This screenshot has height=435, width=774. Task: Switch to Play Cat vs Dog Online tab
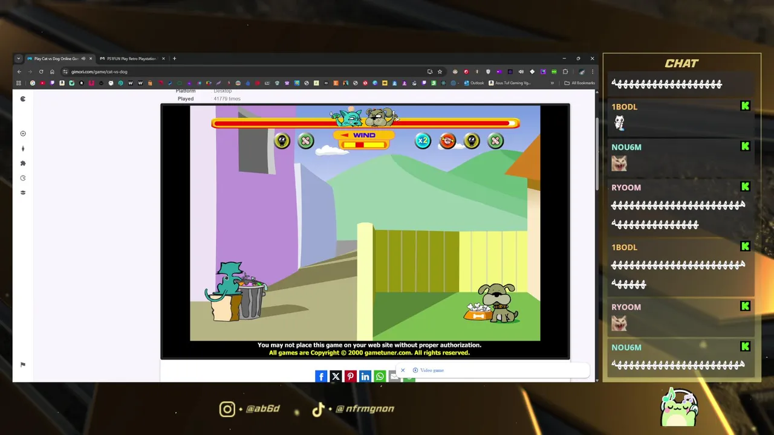click(x=59, y=59)
